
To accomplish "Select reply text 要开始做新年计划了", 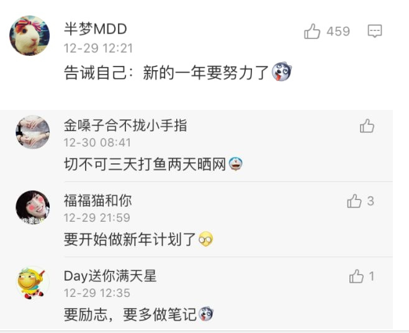I will (130, 239).
